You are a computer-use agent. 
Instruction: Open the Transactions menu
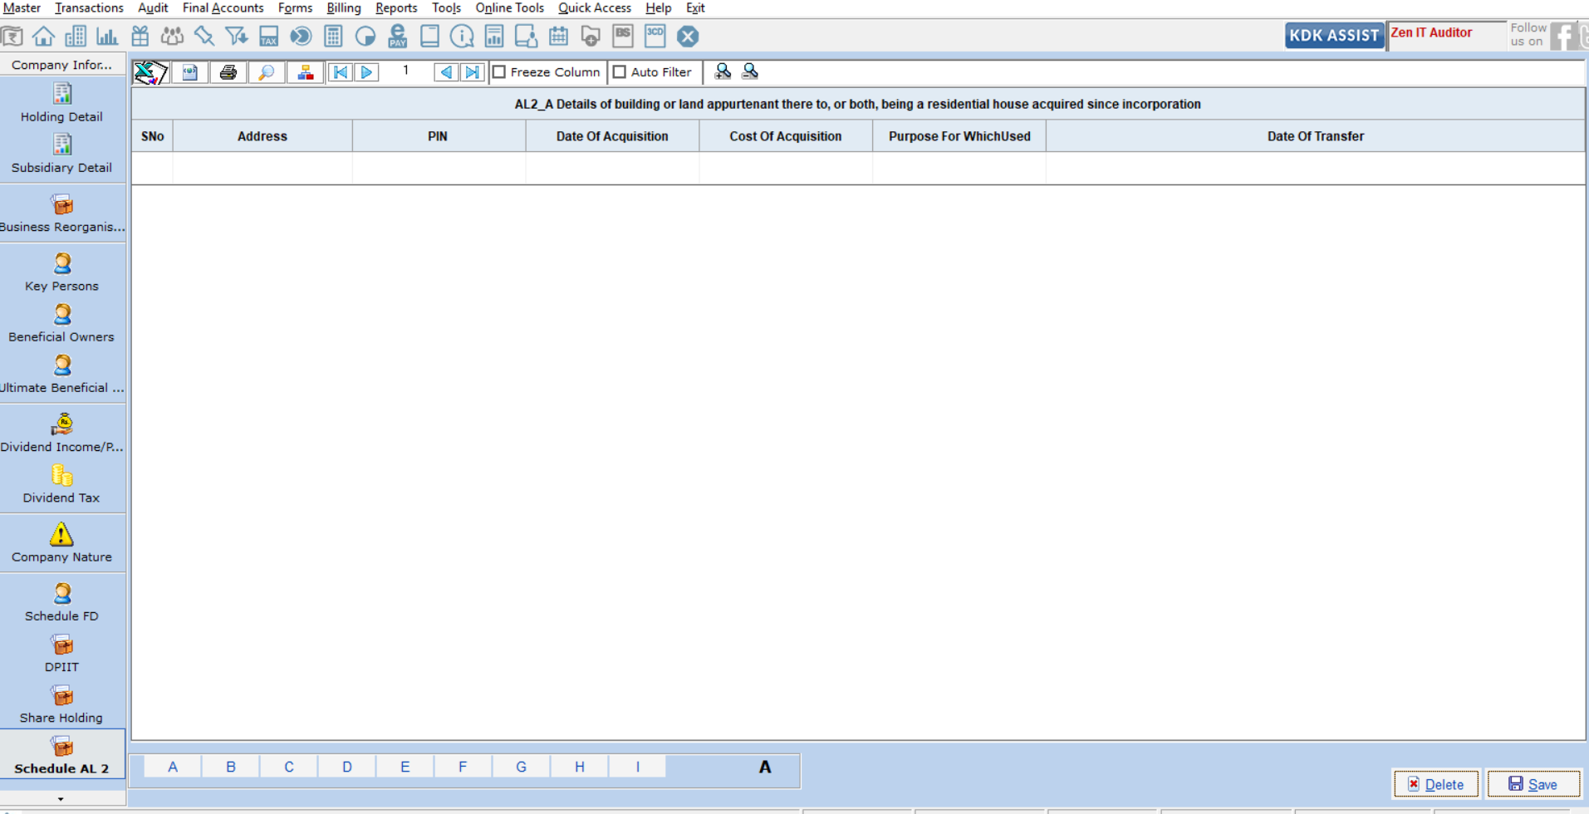[x=89, y=7]
